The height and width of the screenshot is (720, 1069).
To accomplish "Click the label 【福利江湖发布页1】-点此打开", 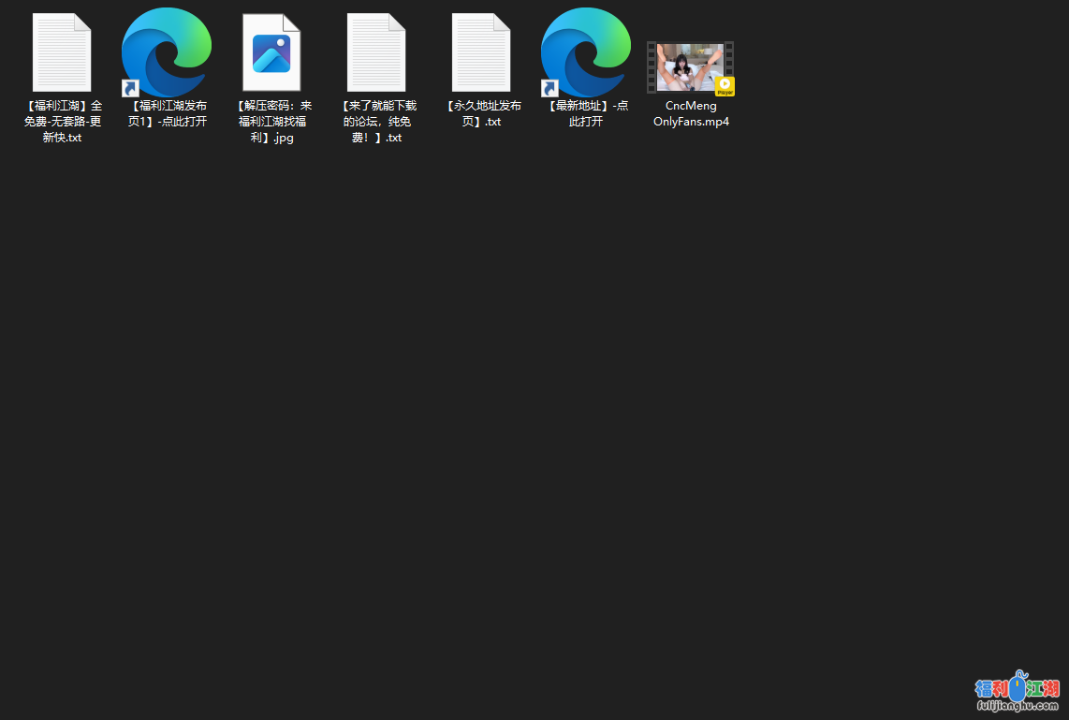I will 167,114.
